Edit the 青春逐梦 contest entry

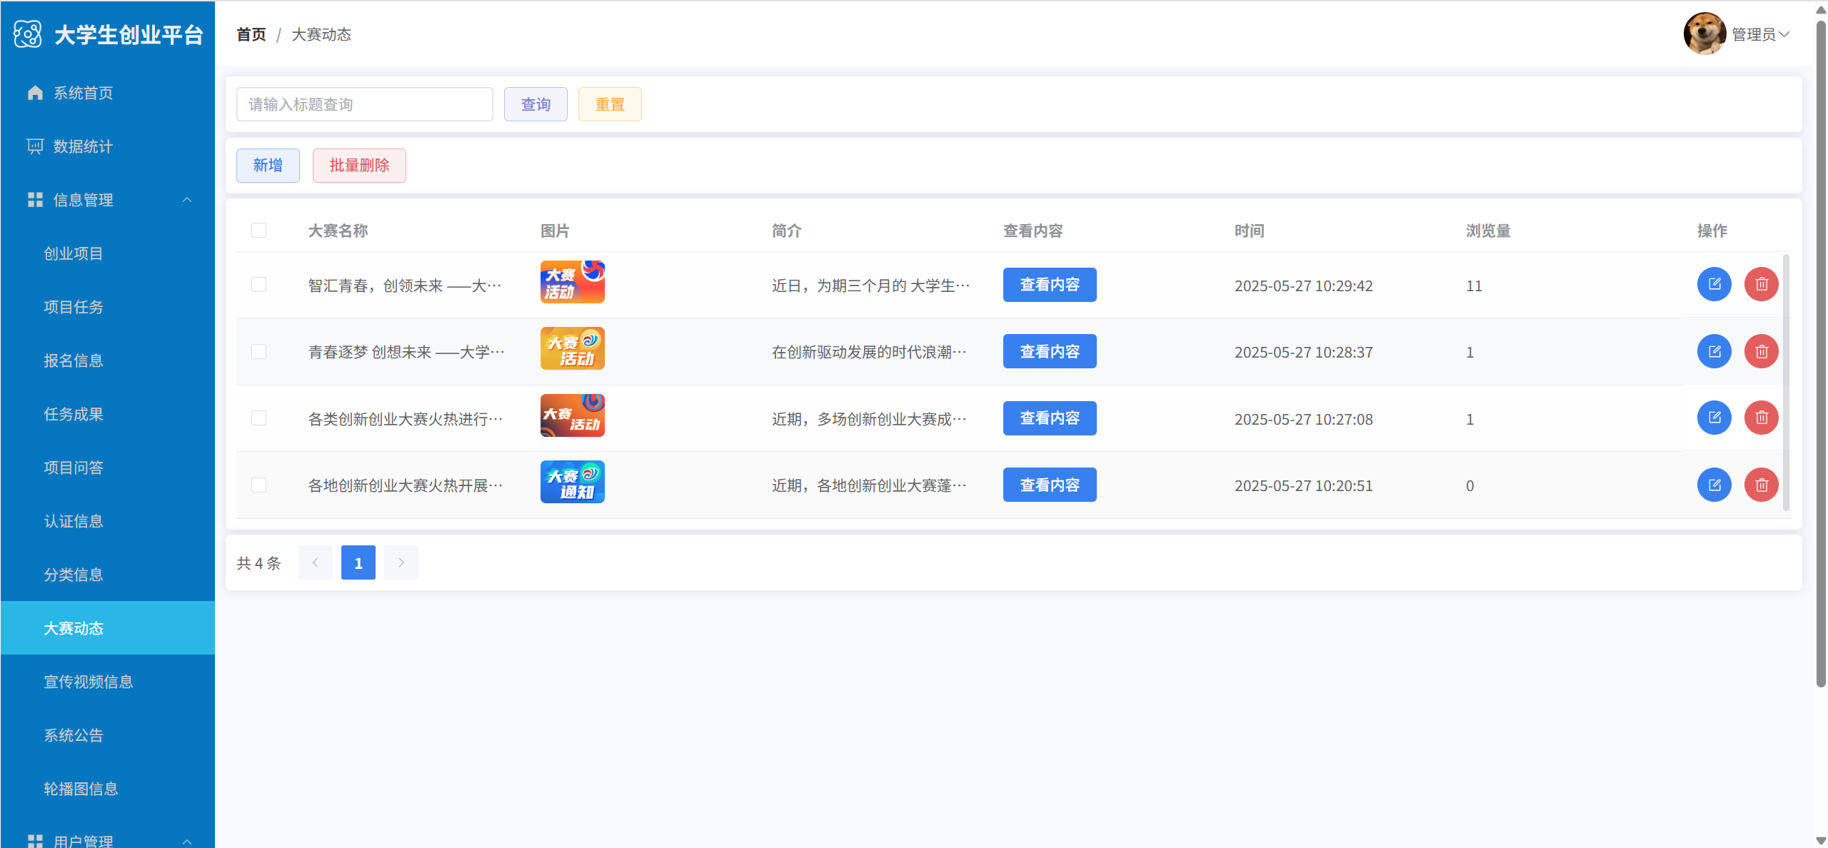1714,352
